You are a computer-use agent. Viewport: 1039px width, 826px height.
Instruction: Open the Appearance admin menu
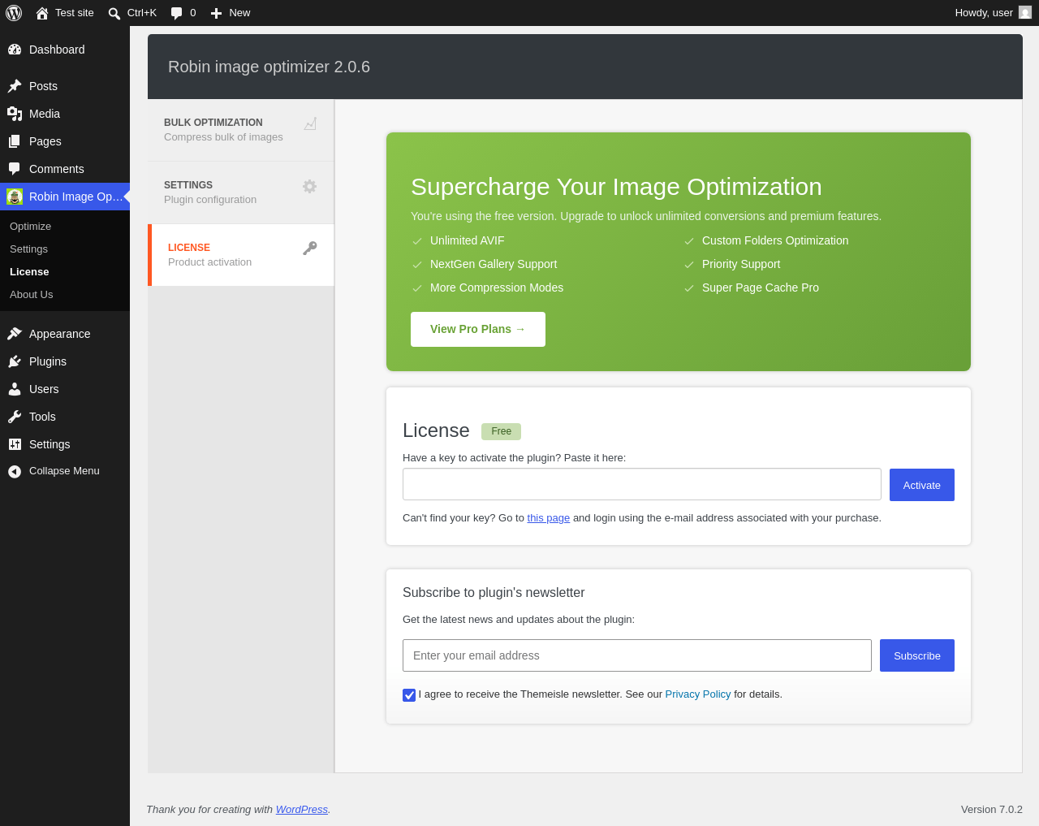tap(65, 334)
